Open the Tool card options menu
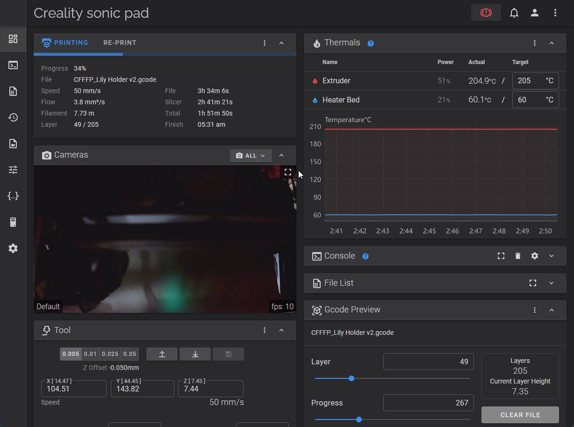This screenshot has width=574, height=427. (x=265, y=330)
